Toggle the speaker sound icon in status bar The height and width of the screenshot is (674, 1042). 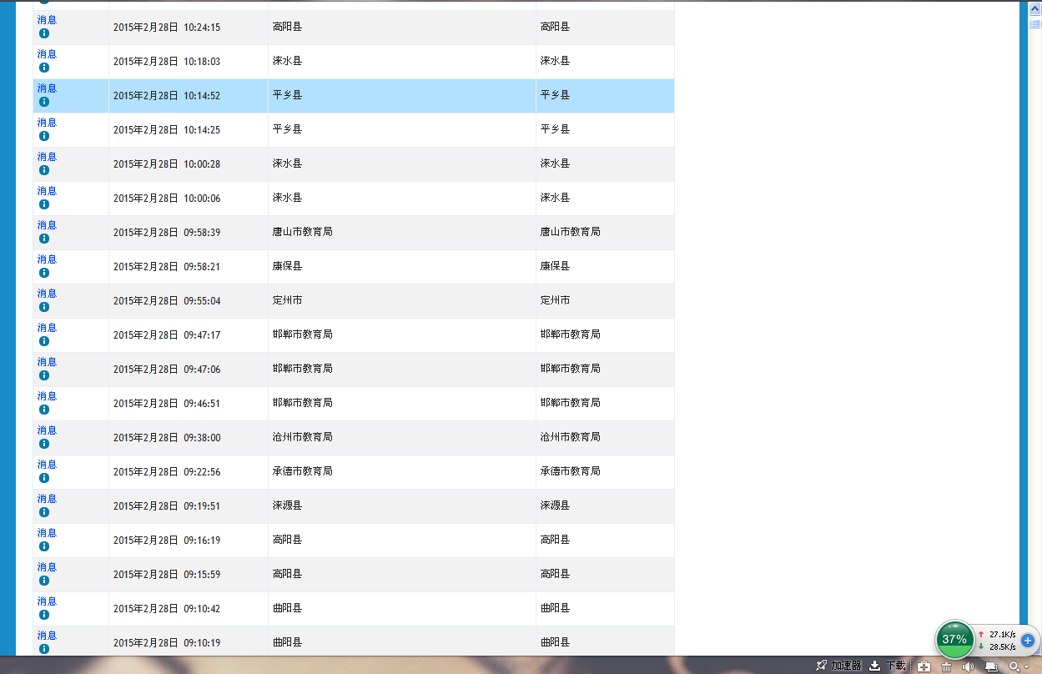pos(968,666)
